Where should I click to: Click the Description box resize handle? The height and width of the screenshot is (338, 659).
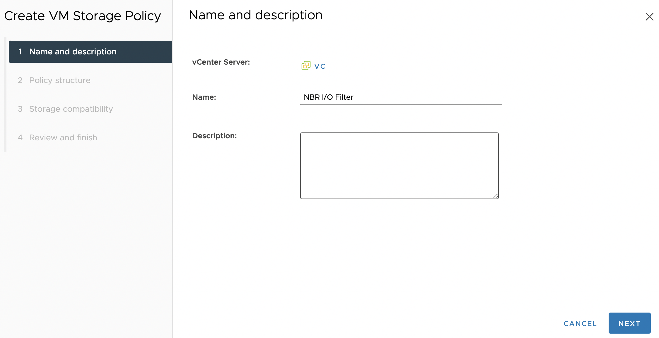(x=495, y=196)
